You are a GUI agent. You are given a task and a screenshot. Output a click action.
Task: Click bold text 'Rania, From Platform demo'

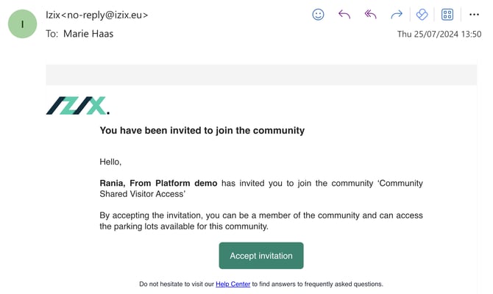158,183
